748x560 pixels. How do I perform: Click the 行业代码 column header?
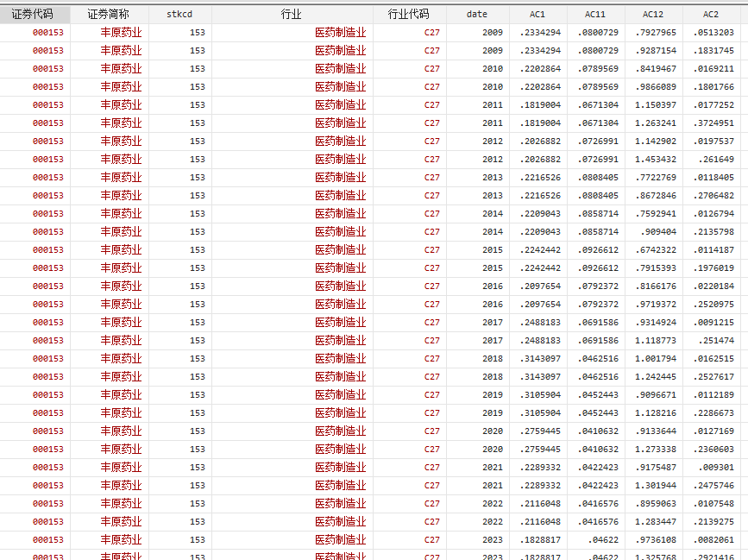click(409, 15)
